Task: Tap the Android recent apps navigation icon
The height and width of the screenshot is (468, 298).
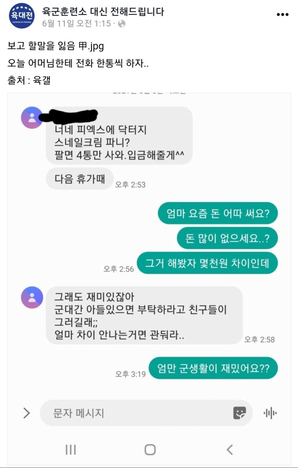Action: (71, 449)
